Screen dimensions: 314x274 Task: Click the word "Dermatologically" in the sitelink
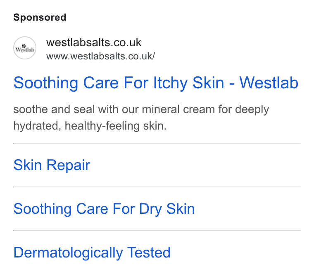click(68, 253)
